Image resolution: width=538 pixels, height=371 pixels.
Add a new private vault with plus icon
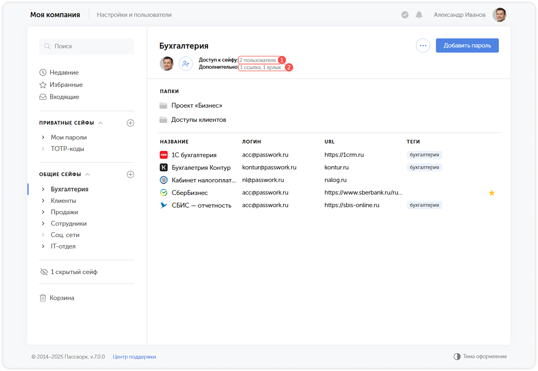[x=130, y=123]
